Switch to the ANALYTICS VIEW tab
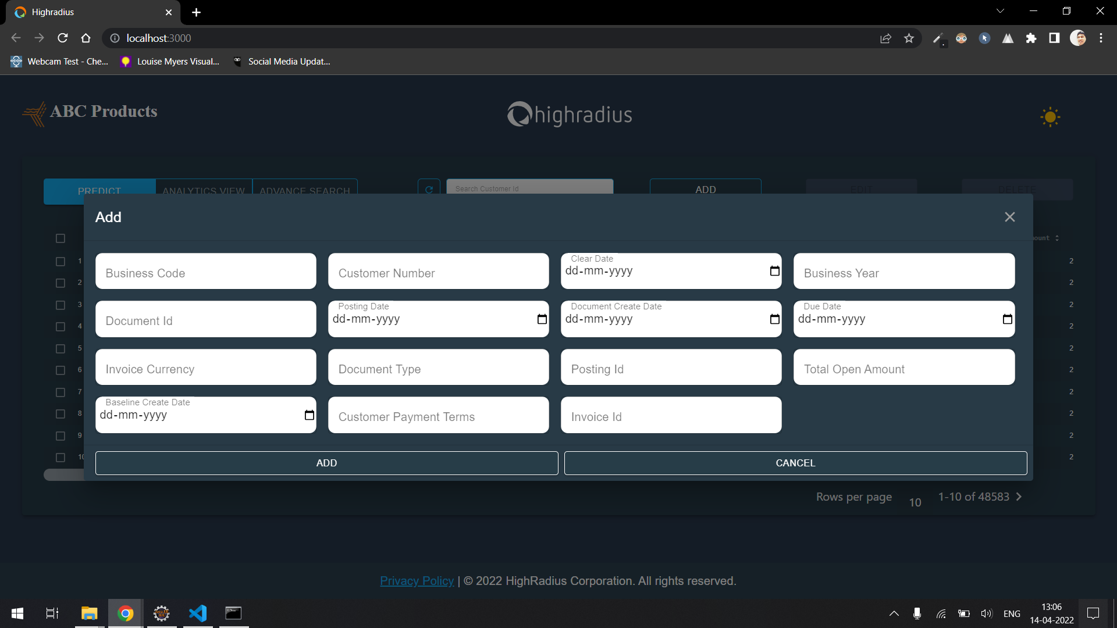Viewport: 1117px width, 628px height. [x=203, y=191]
